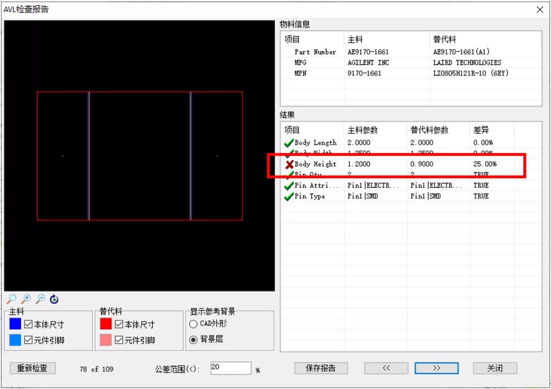The width and height of the screenshot is (551, 389).
Task: Toggle 主料 本体尺寸 checkbox
Action: [29, 324]
